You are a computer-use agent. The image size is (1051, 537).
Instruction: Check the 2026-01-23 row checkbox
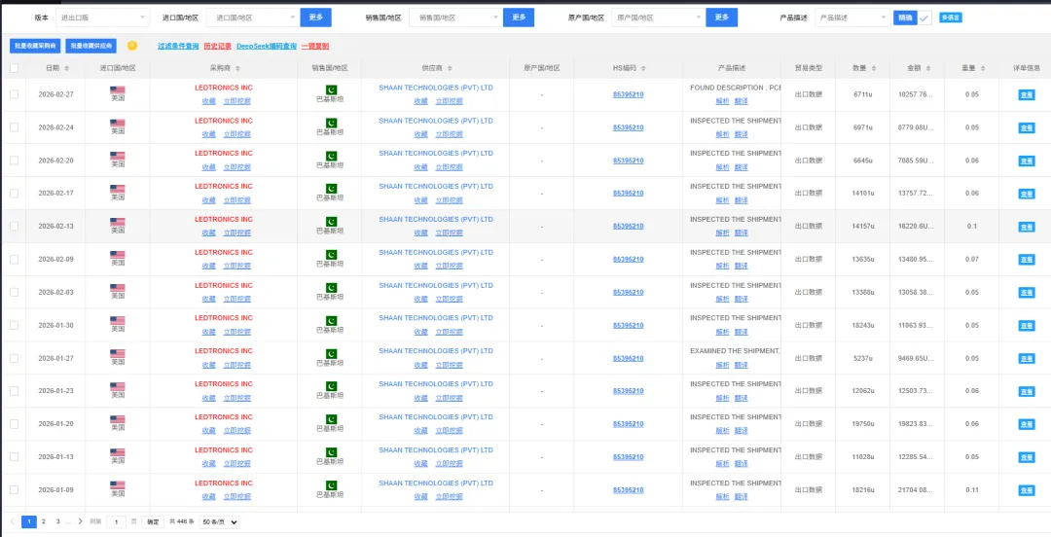(x=14, y=391)
